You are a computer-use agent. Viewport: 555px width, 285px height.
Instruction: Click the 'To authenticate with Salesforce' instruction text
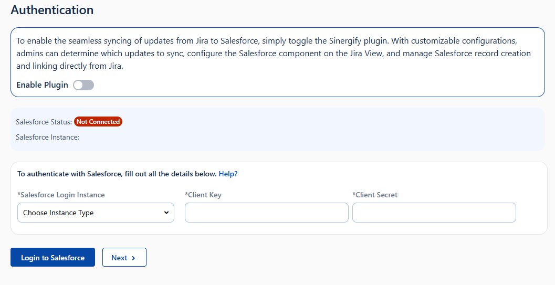tap(117, 174)
